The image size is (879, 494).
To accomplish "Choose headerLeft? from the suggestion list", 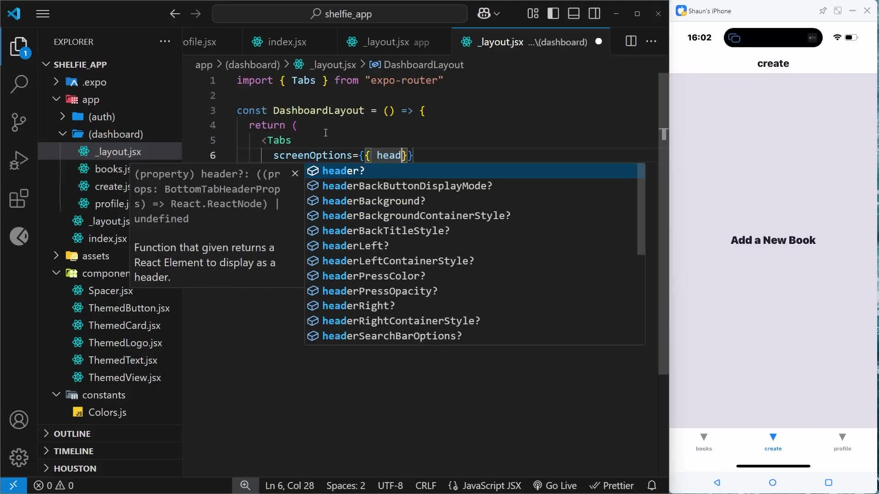I will point(355,246).
